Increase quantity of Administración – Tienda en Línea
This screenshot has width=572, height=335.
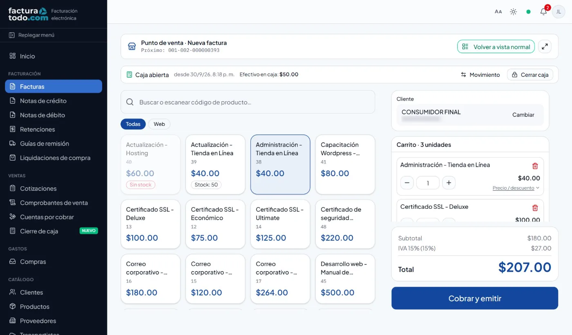tap(449, 183)
